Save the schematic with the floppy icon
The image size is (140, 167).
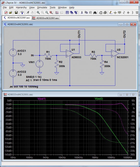(16, 13)
